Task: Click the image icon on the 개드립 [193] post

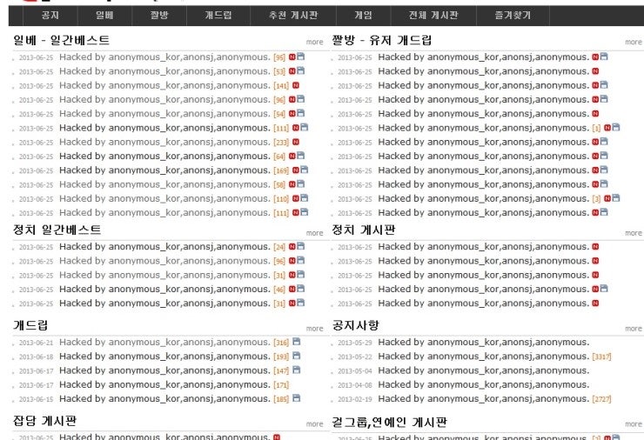Action: pos(297,356)
